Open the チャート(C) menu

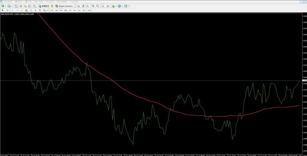point(39,2)
